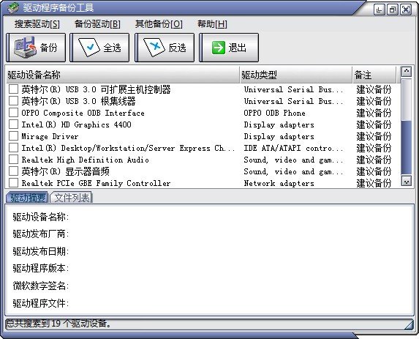Click the green 退出 arrow icon

[x=219, y=48]
